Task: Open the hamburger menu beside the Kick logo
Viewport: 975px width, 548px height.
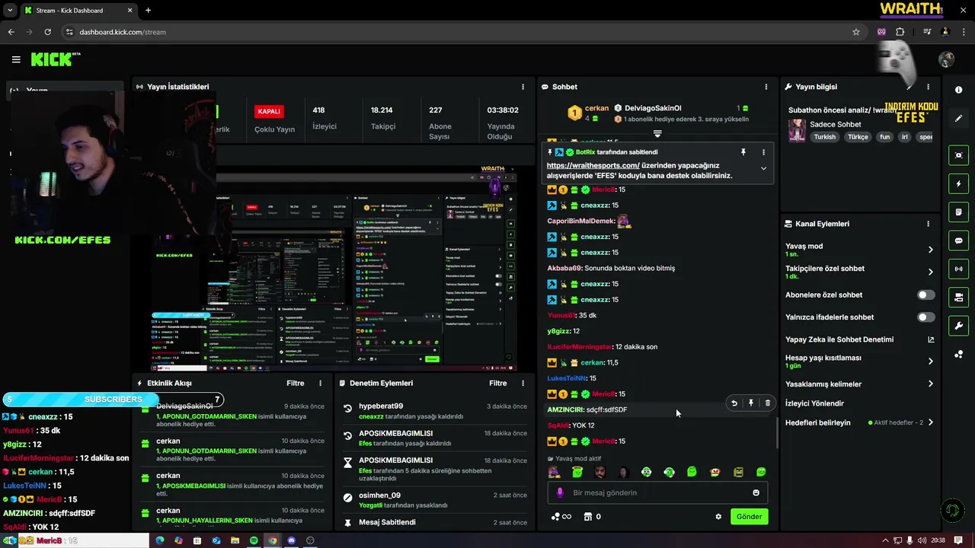Action: click(x=16, y=59)
